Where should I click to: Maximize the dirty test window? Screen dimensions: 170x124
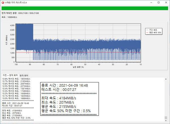(x=158, y=2)
